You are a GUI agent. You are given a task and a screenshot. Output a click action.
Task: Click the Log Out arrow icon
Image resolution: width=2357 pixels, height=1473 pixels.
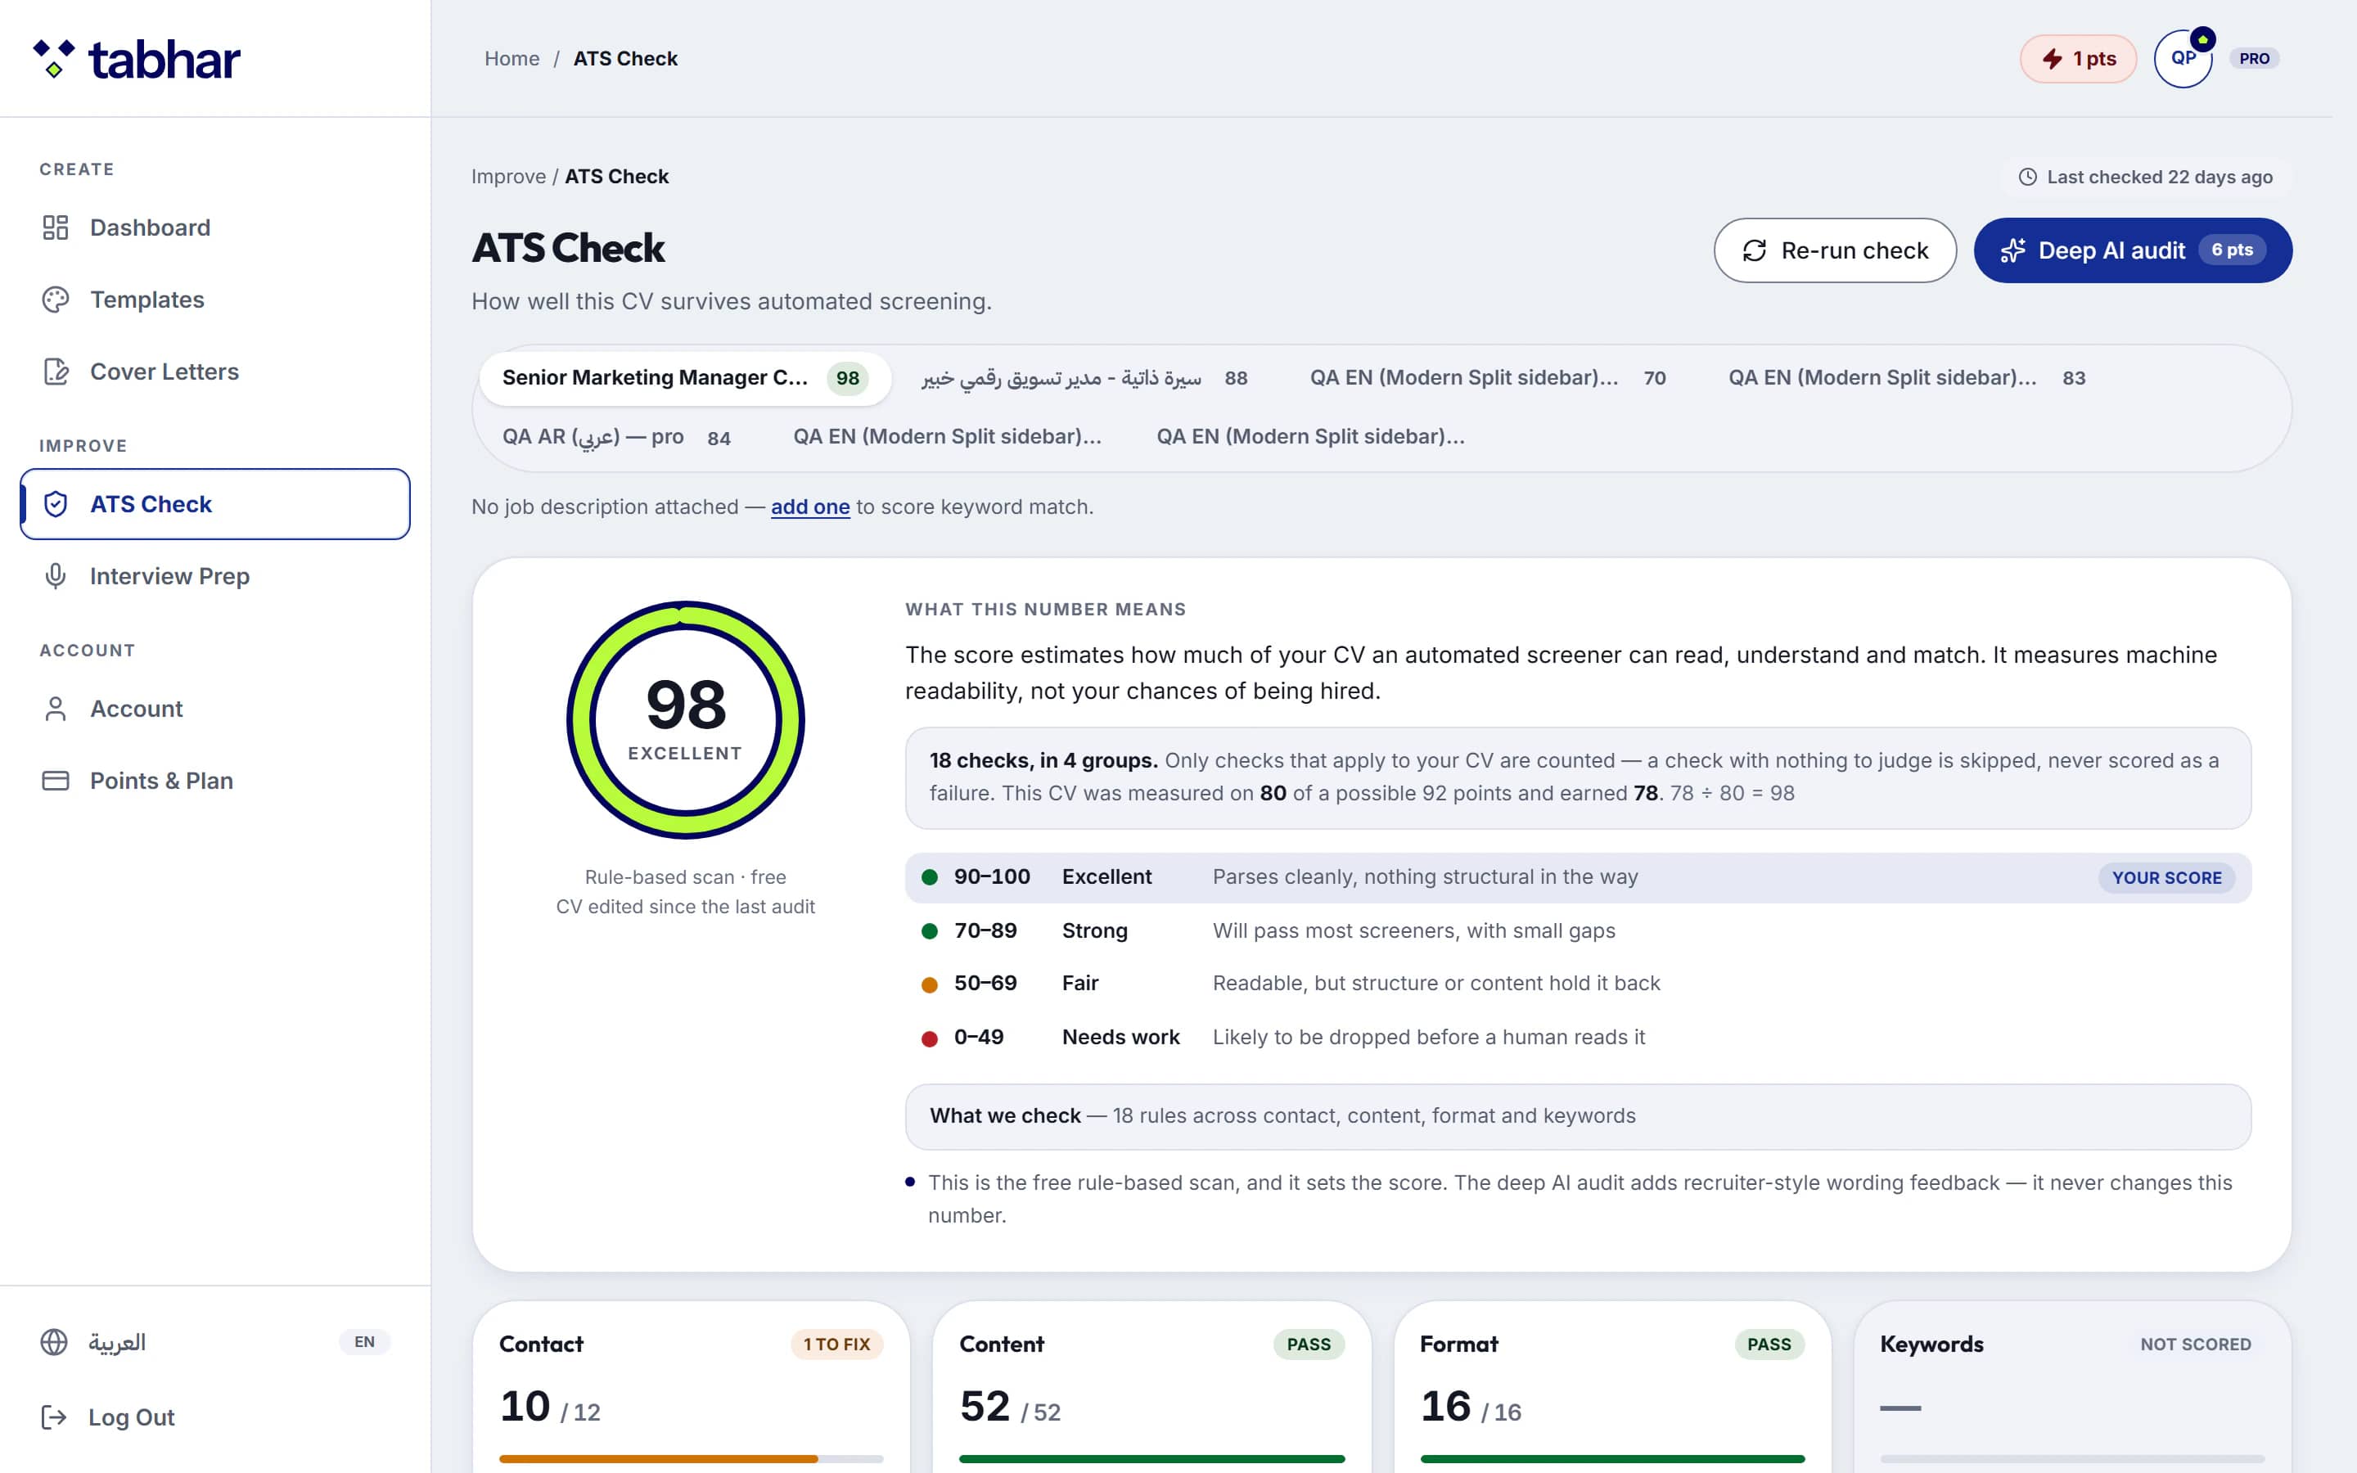click(53, 1417)
